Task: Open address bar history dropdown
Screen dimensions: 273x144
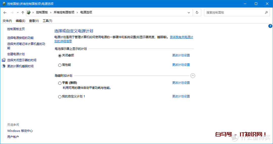Action: click(189, 13)
